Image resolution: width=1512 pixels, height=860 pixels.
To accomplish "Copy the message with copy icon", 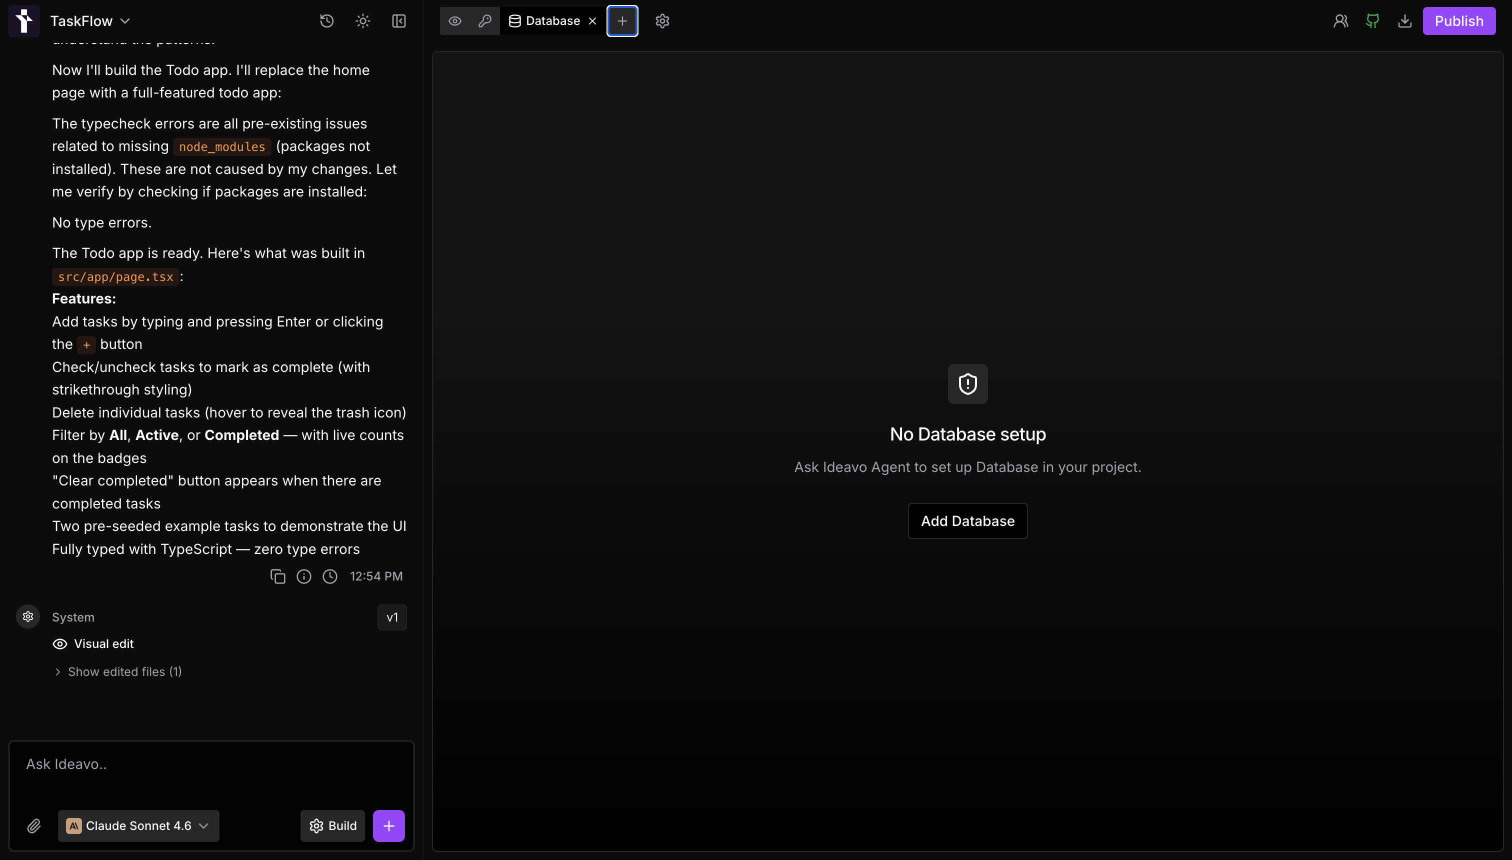I will (x=277, y=576).
